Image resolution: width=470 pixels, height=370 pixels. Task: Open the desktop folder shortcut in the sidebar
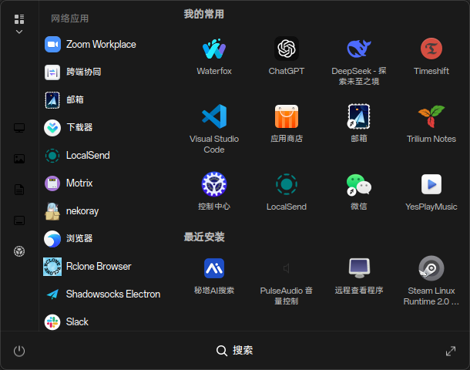point(19,220)
